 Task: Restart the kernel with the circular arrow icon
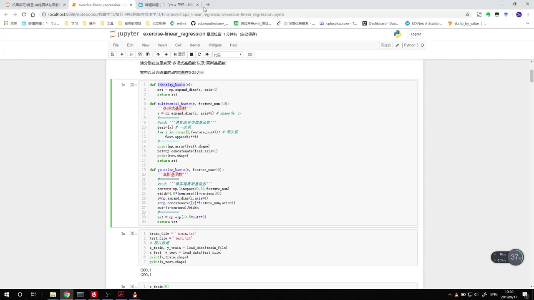pos(199,55)
